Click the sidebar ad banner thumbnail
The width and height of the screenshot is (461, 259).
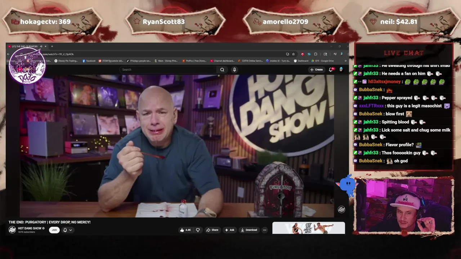[309, 228]
